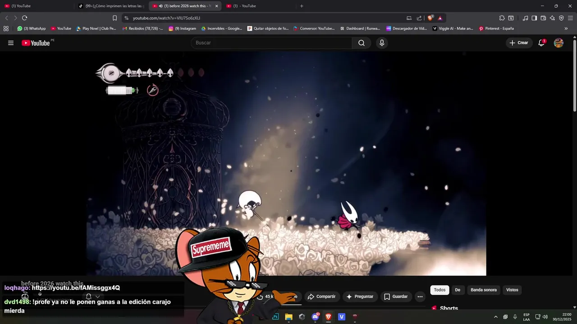Open Discord from the taskbar

click(x=315, y=317)
